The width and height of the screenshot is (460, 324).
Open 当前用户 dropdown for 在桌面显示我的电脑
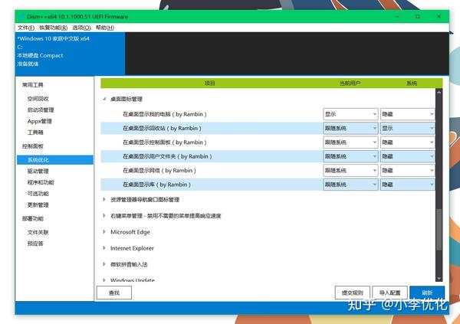(x=350, y=114)
